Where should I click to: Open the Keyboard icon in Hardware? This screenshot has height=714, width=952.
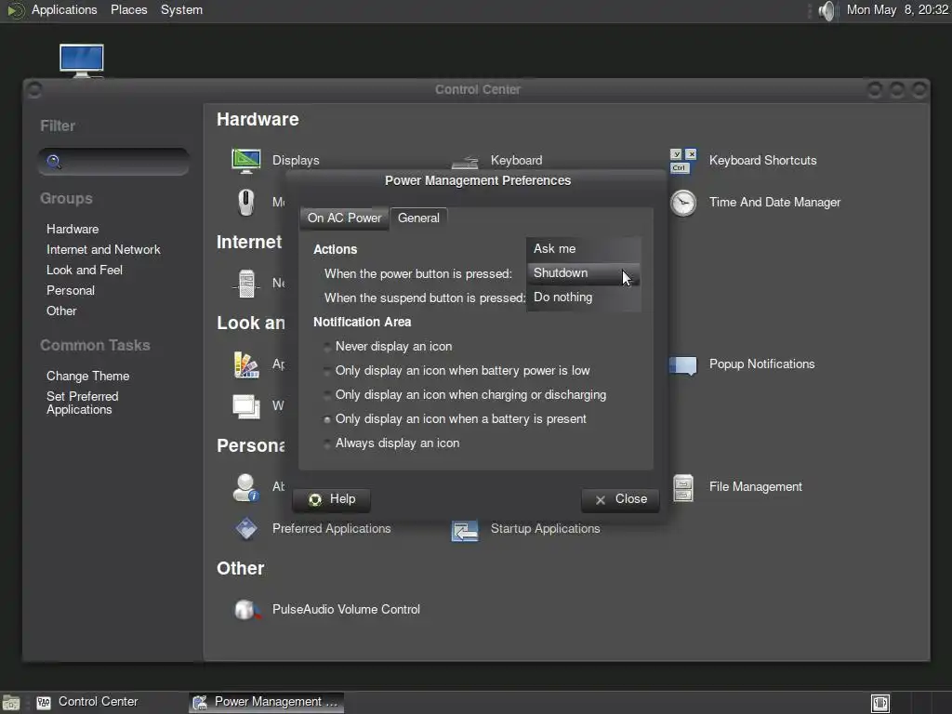pyautogui.click(x=465, y=162)
